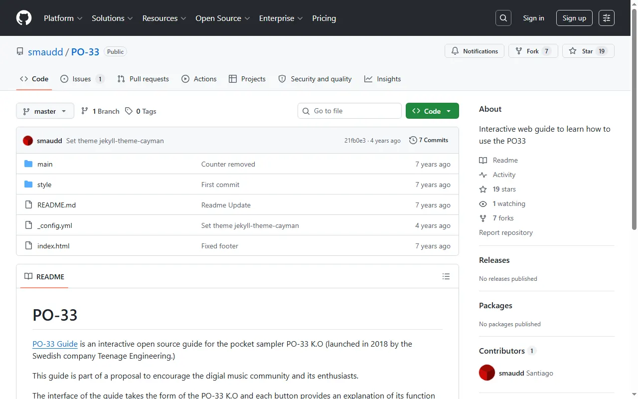Switch to the Insights tab
Viewport: 638px width, 399px height.
pyautogui.click(x=382, y=79)
